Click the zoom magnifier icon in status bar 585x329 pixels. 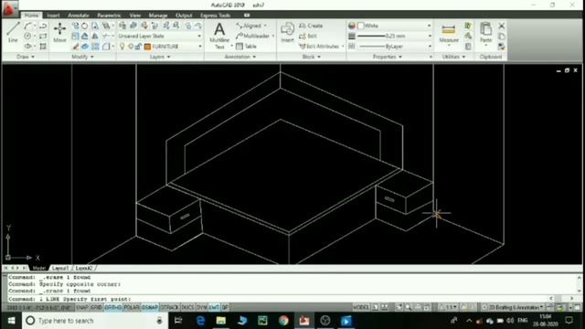409,307
